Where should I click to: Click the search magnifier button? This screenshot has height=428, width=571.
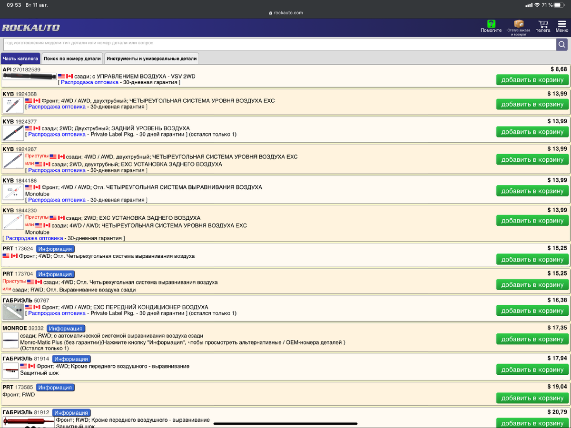pos(562,44)
